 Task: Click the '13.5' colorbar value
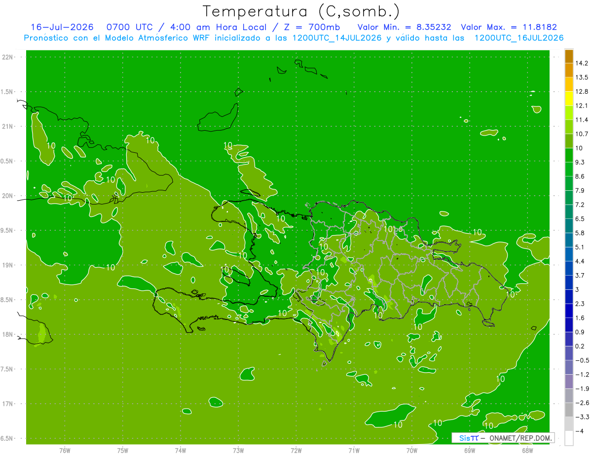pos(582,77)
